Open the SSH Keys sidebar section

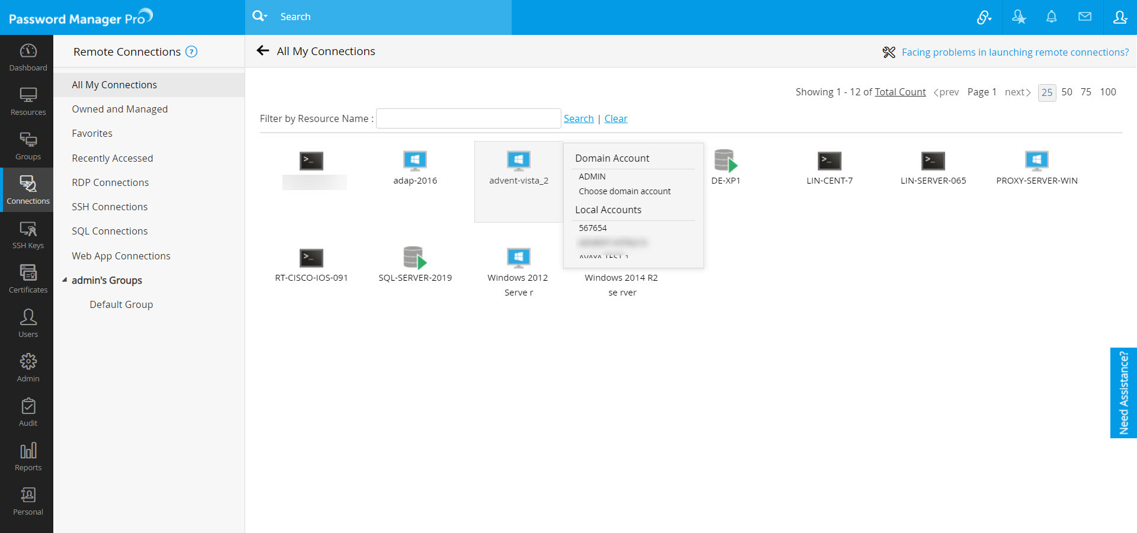click(28, 235)
